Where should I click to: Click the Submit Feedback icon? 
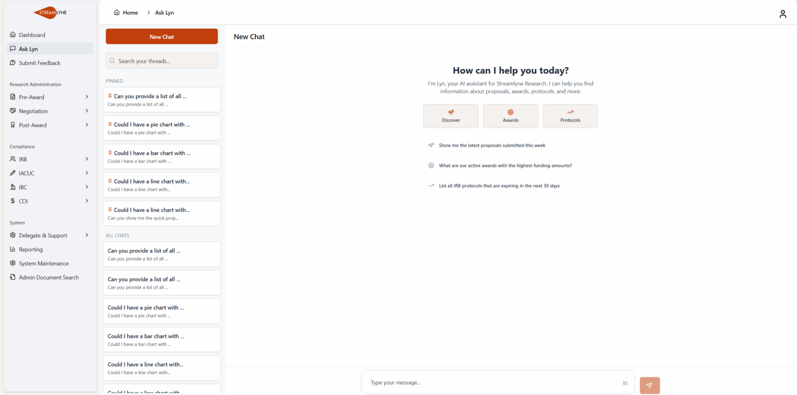13,63
